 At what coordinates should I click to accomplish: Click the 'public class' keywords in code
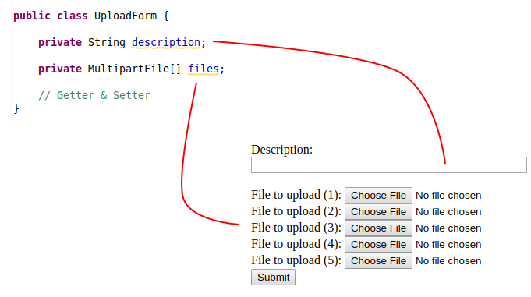[x=51, y=16]
